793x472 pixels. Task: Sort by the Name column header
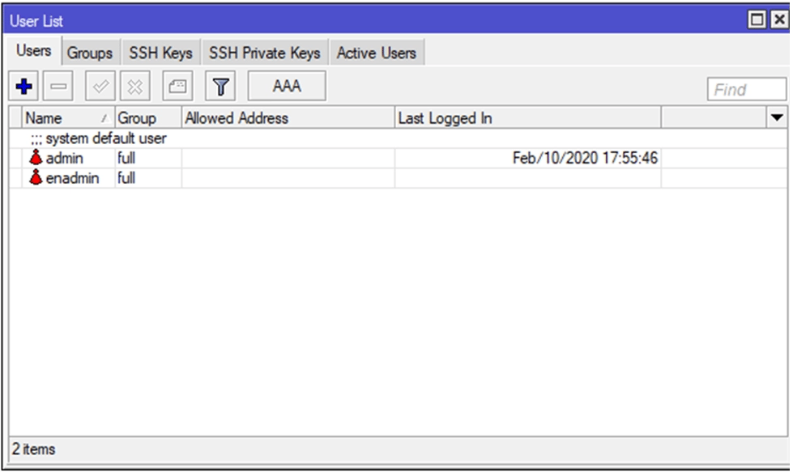coord(68,118)
